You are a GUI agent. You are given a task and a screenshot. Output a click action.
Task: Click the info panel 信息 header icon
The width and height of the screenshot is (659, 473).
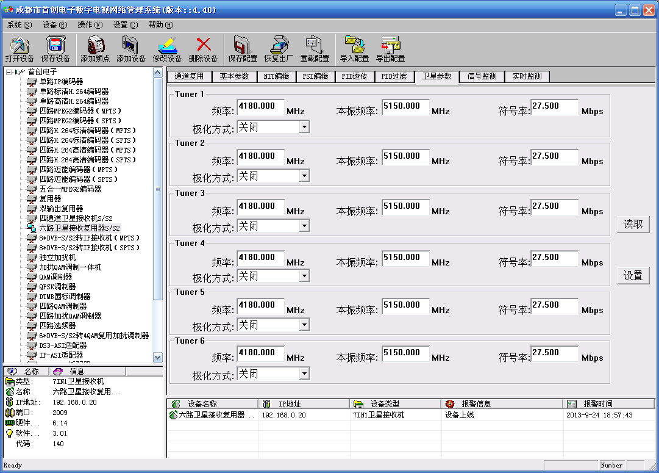(x=57, y=371)
